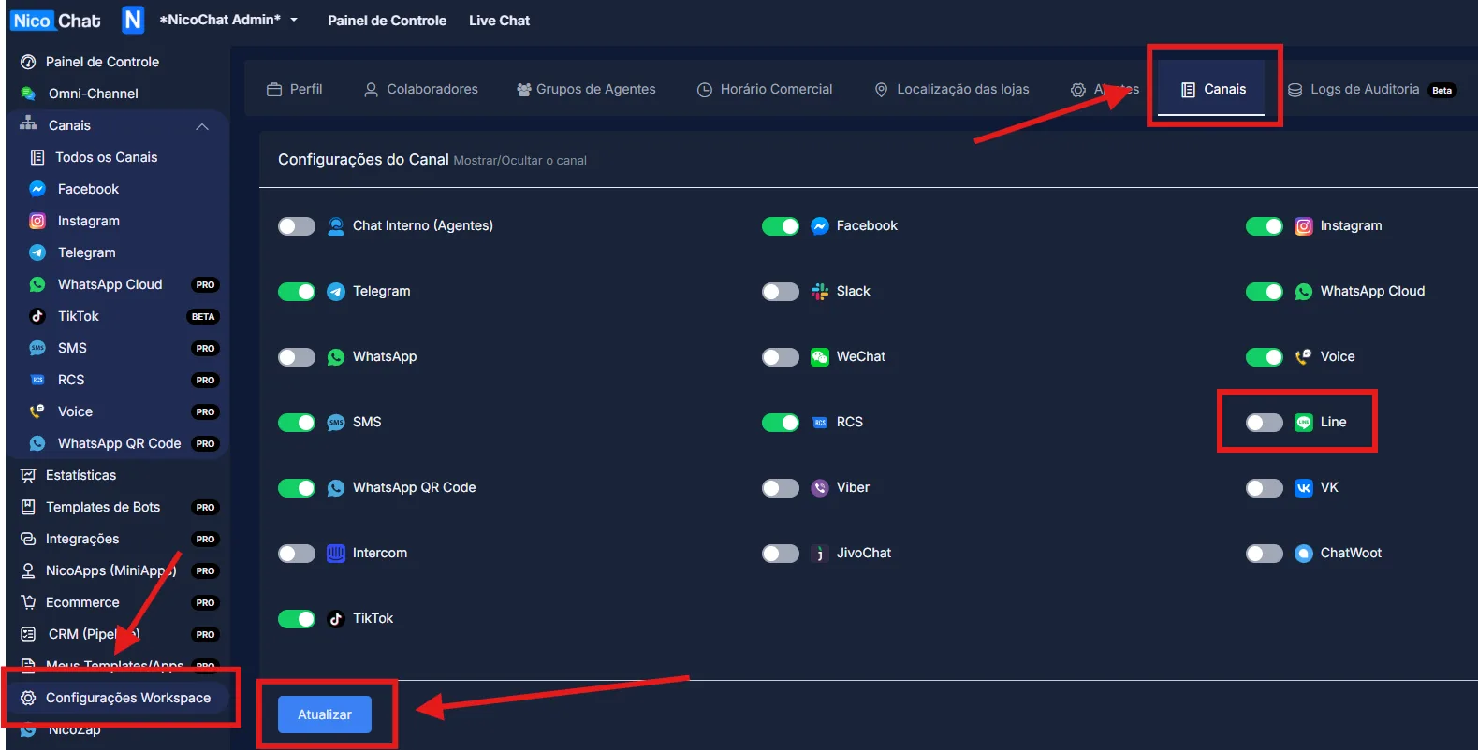
Task: Open Configurações Workspace in sidebar
Action: click(x=119, y=698)
